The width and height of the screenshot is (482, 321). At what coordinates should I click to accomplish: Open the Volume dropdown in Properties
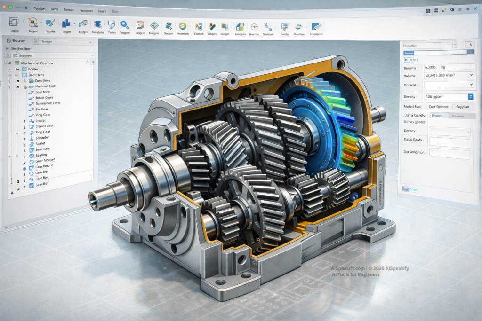471,75
